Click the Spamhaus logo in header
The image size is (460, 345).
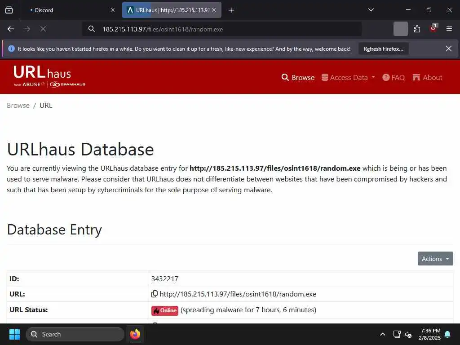tap(67, 84)
